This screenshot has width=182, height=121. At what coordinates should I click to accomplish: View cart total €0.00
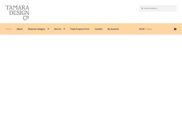tap(142, 29)
